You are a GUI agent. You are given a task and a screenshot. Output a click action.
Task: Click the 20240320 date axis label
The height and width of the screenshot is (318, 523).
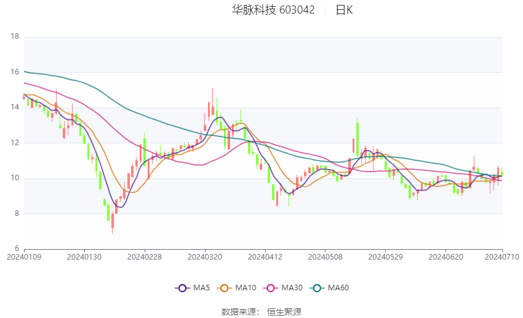[x=205, y=257]
